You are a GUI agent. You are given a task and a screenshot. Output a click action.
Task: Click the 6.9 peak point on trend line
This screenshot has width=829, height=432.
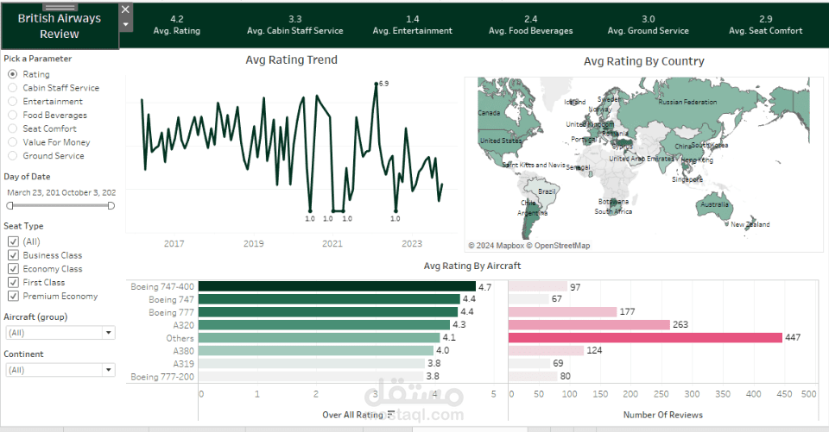point(377,84)
